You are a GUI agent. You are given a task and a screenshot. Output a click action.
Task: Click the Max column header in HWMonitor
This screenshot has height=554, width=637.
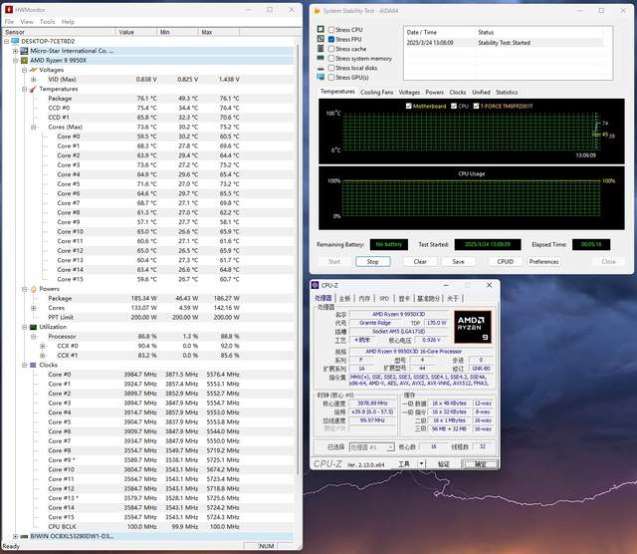tap(219, 32)
